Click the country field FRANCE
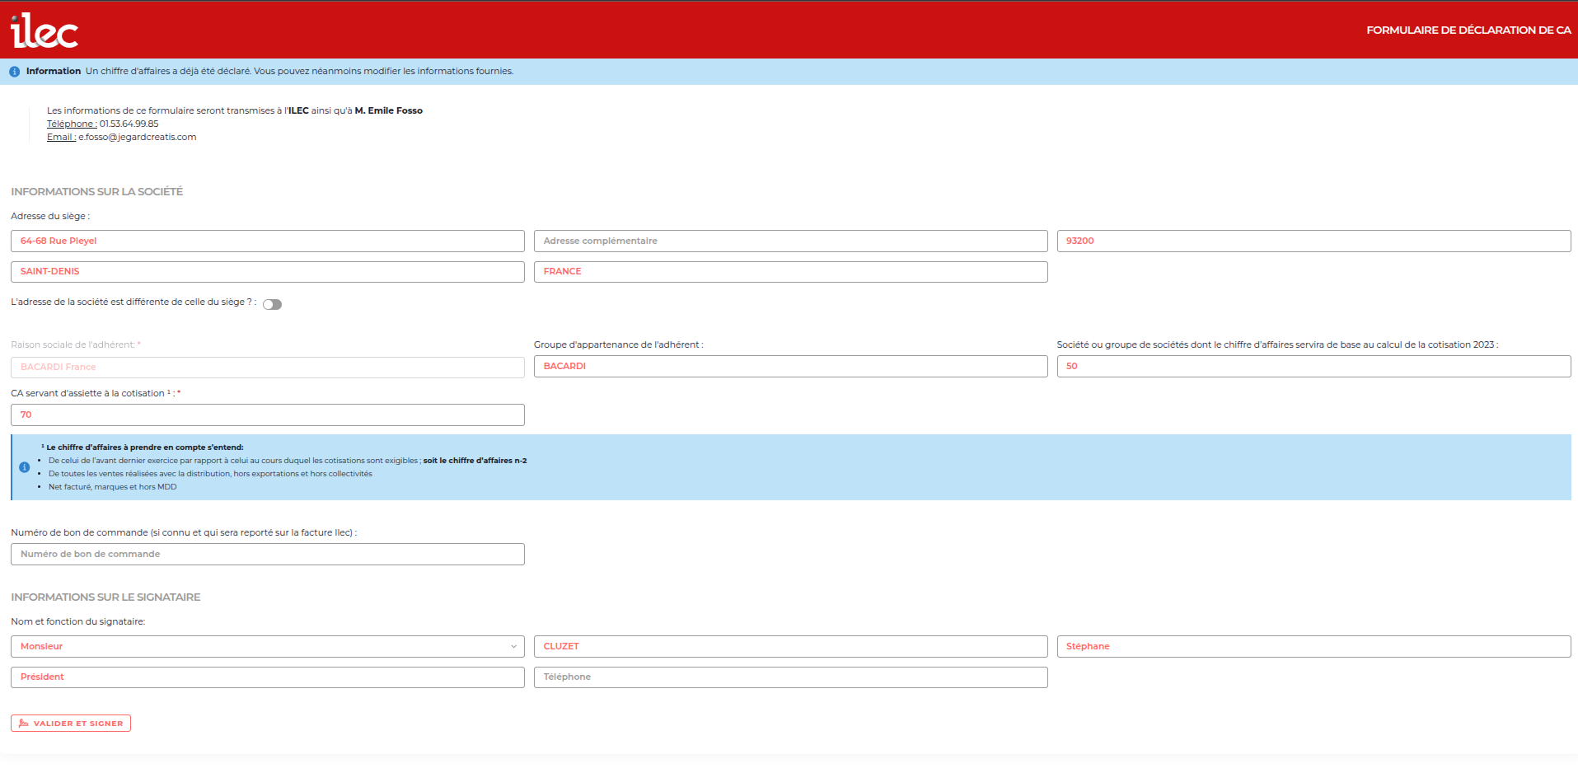Image resolution: width=1578 pixels, height=773 pixels. click(x=790, y=272)
